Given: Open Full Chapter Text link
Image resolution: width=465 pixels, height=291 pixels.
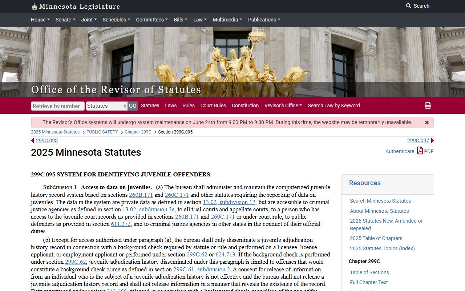Looking at the screenshot, I should pos(369,282).
